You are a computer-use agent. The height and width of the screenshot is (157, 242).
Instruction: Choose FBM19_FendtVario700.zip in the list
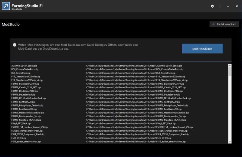click(x=24, y=109)
